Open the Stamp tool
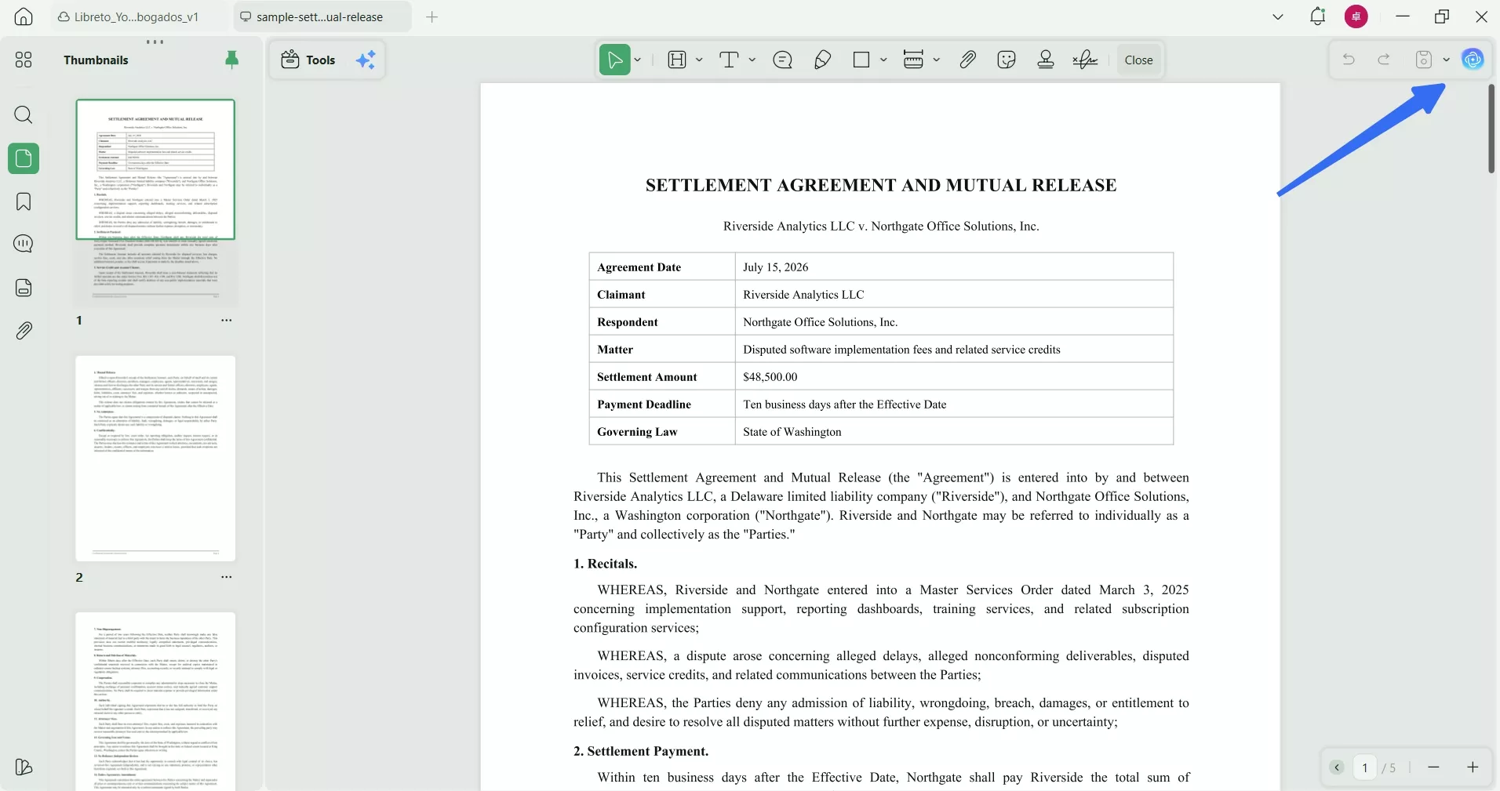This screenshot has height=791, width=1500. click(x=1046, y=60)
